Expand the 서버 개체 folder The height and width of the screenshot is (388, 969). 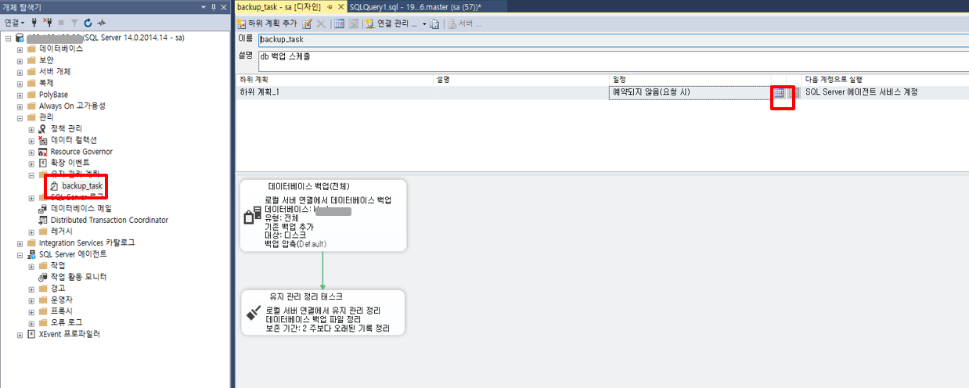(x=20, y=71)
